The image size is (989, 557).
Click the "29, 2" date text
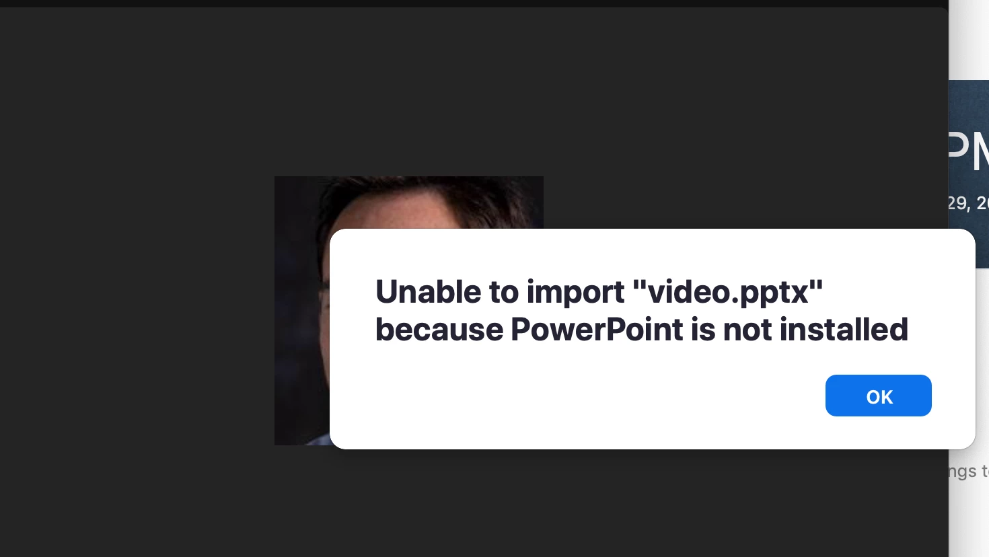(x=968, y=202)
